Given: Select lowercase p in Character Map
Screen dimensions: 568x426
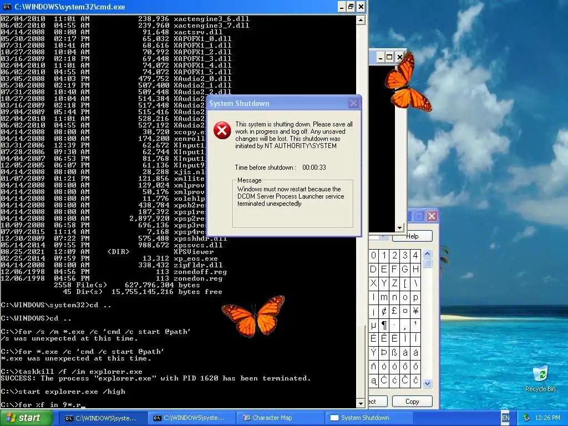Looking at the screenshot, I should click(x=415, y=297).
